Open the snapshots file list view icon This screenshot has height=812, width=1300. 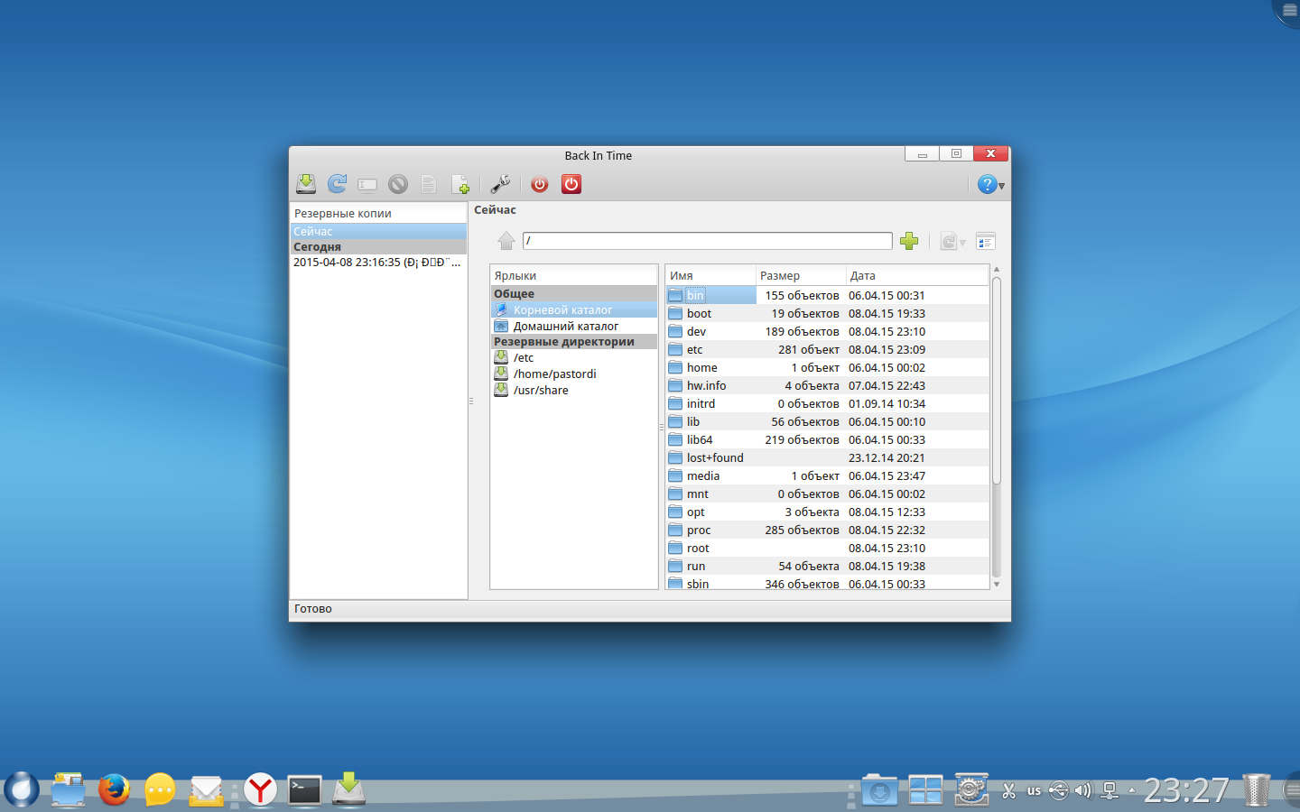point(986,241)
